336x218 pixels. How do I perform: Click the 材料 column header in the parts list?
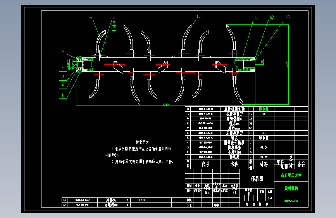[264, 164]
